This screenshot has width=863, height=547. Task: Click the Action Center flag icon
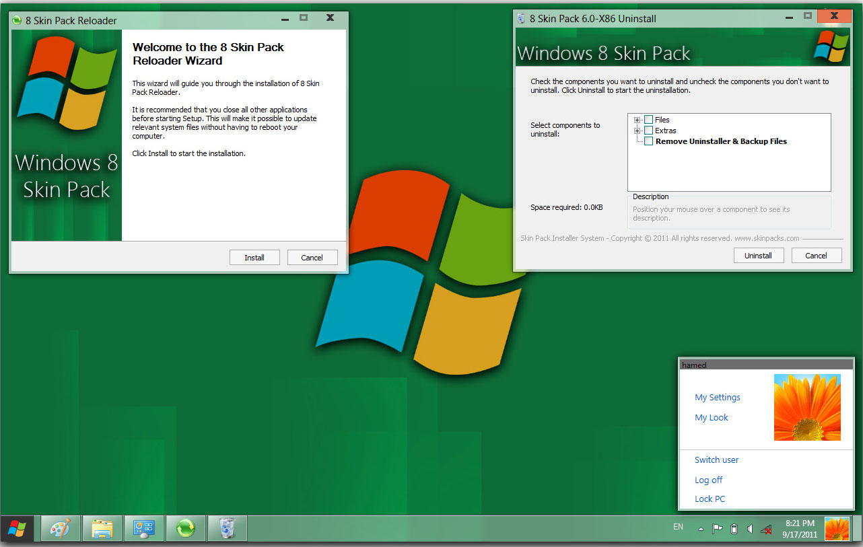[x=718, y=529]
